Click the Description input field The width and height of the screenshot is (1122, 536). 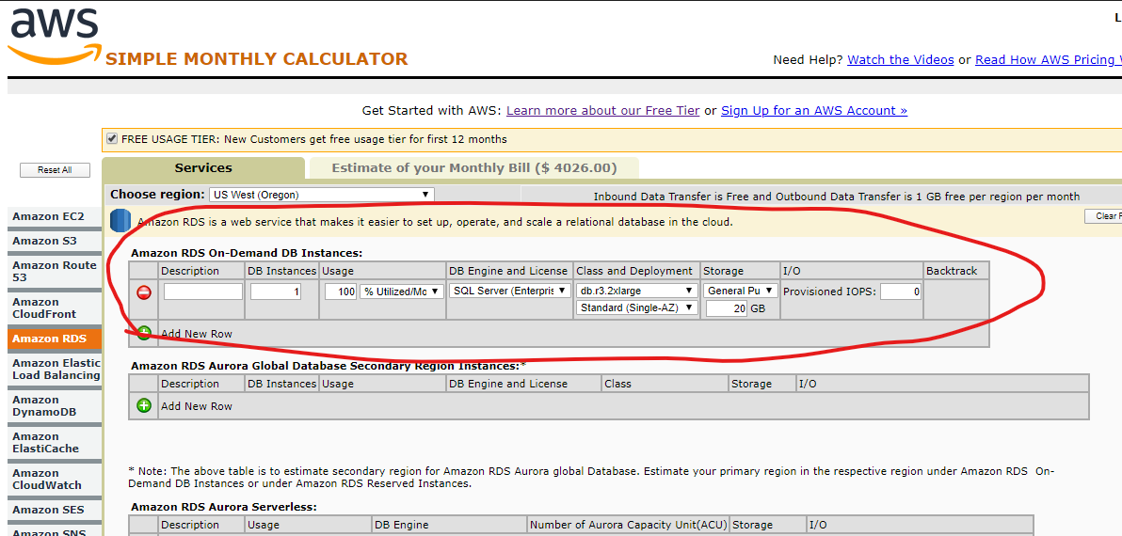pos(203,292)
